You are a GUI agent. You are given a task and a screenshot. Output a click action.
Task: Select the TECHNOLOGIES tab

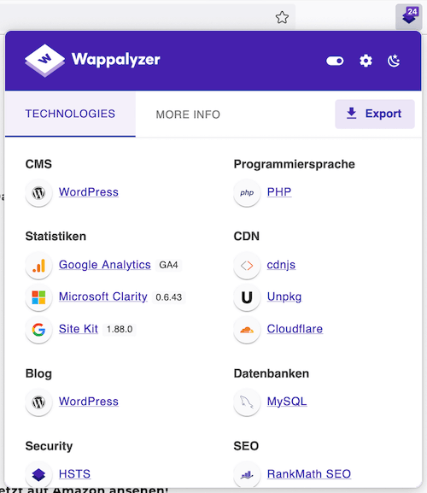pos(70,114)
